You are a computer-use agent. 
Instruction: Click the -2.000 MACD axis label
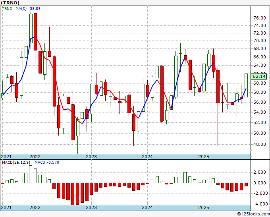pos(260,193)
